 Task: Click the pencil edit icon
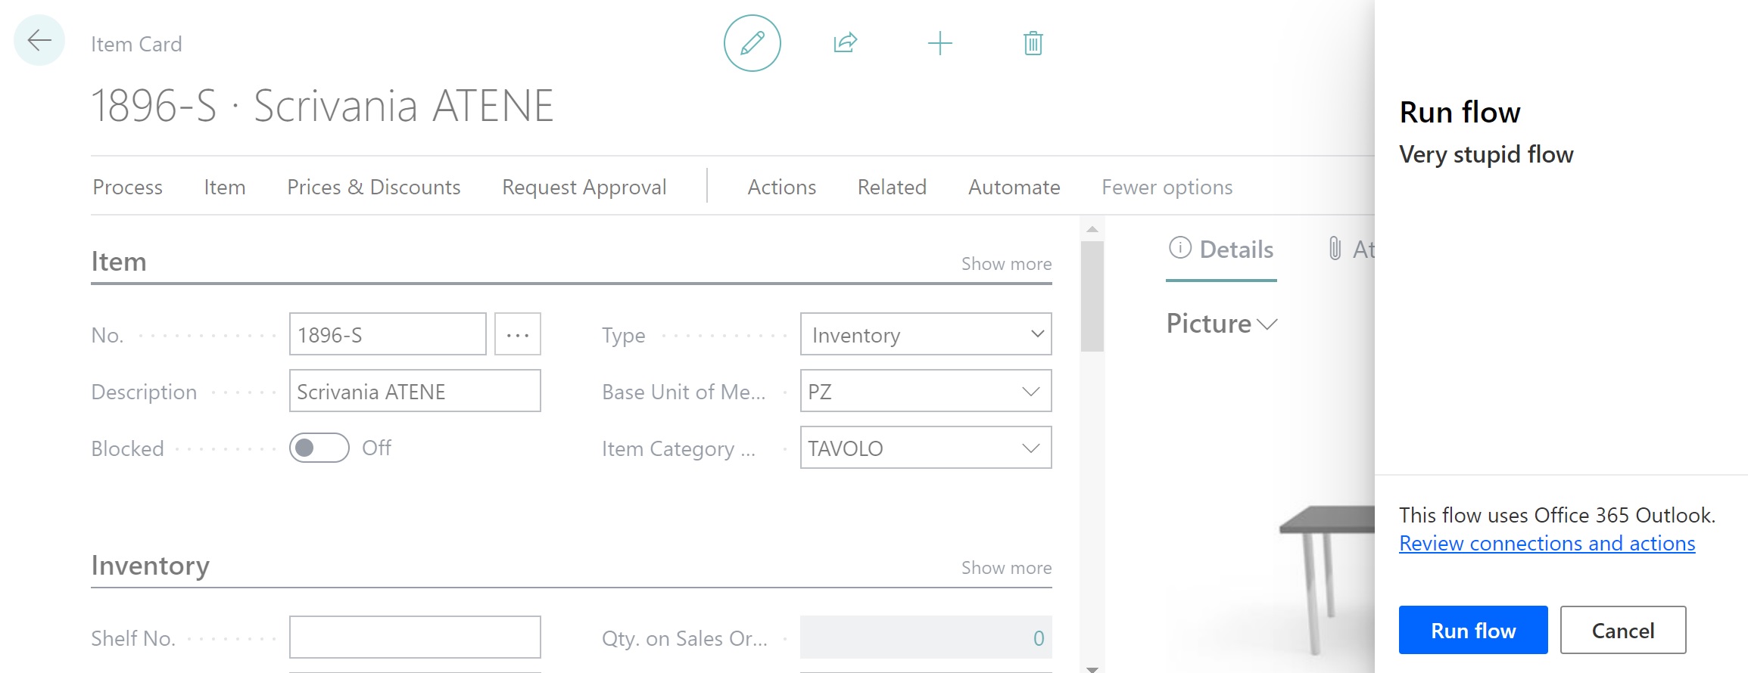point(752,43)
